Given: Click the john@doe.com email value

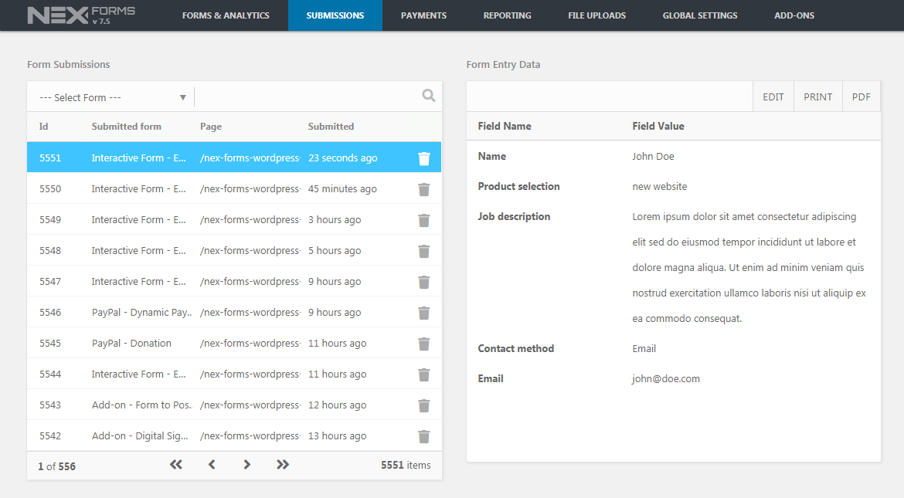Looking at the screenshot, I should 666,378.
